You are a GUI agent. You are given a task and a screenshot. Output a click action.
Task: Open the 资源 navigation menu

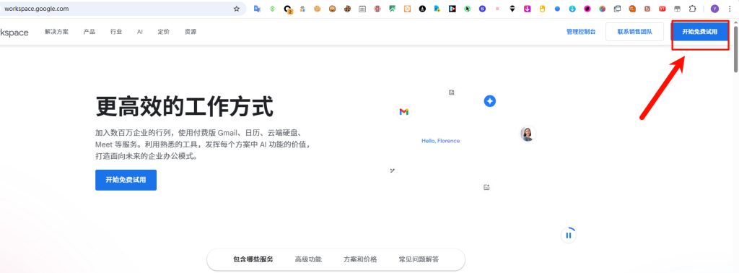pos(191,32)
